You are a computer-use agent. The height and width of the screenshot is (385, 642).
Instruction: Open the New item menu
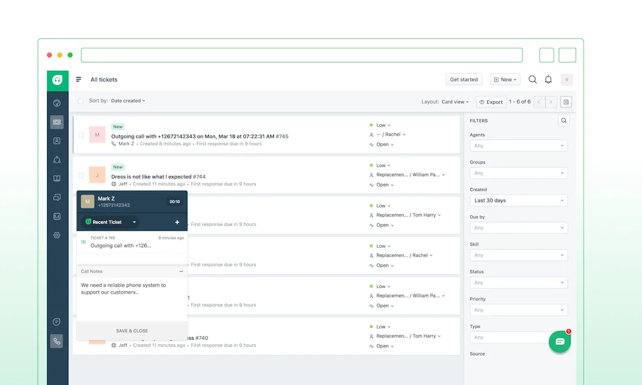click(x=505, y=80)
